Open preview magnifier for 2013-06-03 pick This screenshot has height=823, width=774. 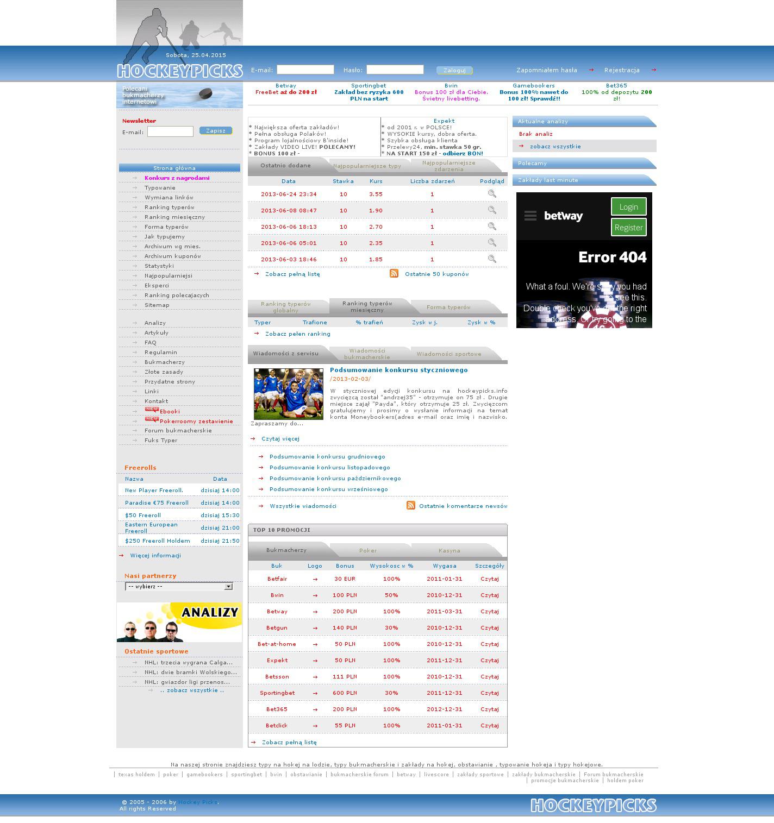(x=491, y=259)
